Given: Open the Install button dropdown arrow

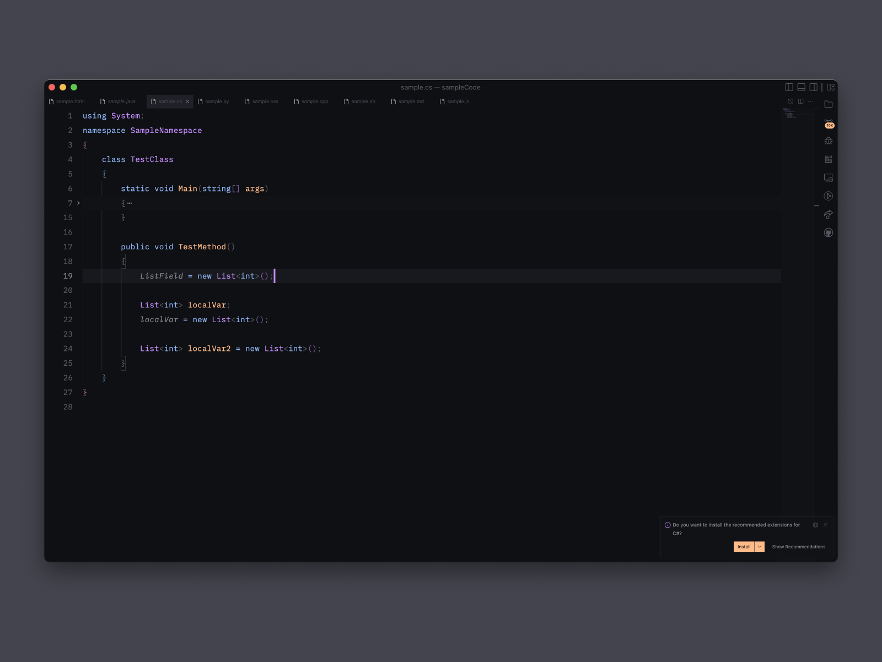Looking at the screenshot, I should [760, 547].
